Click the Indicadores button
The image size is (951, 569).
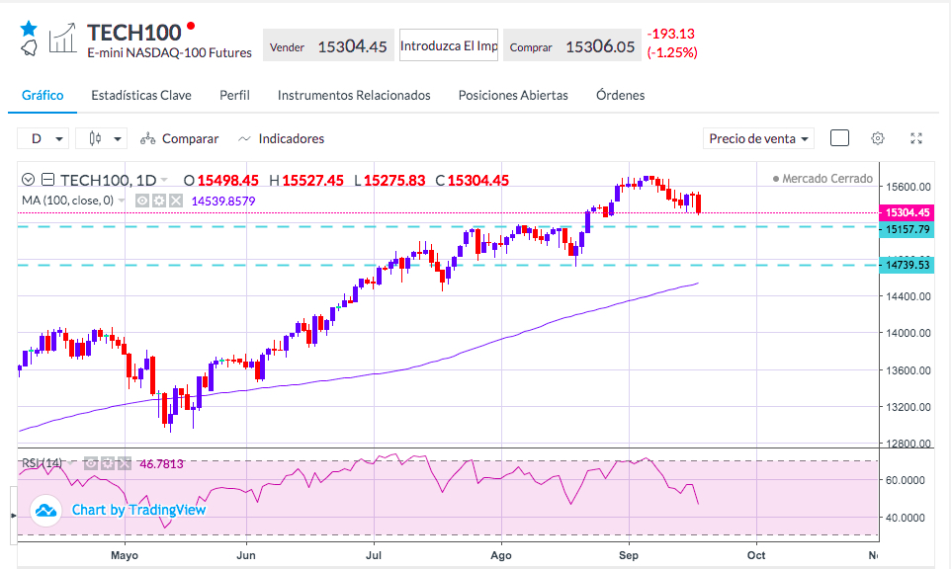(x=282, y=138)
